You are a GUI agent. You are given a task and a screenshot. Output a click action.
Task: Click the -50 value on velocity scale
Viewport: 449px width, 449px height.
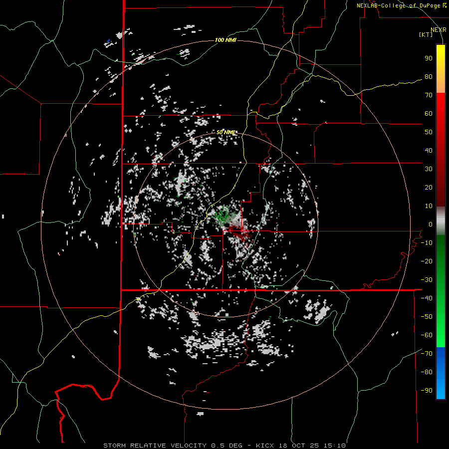[x=427, y=317]
